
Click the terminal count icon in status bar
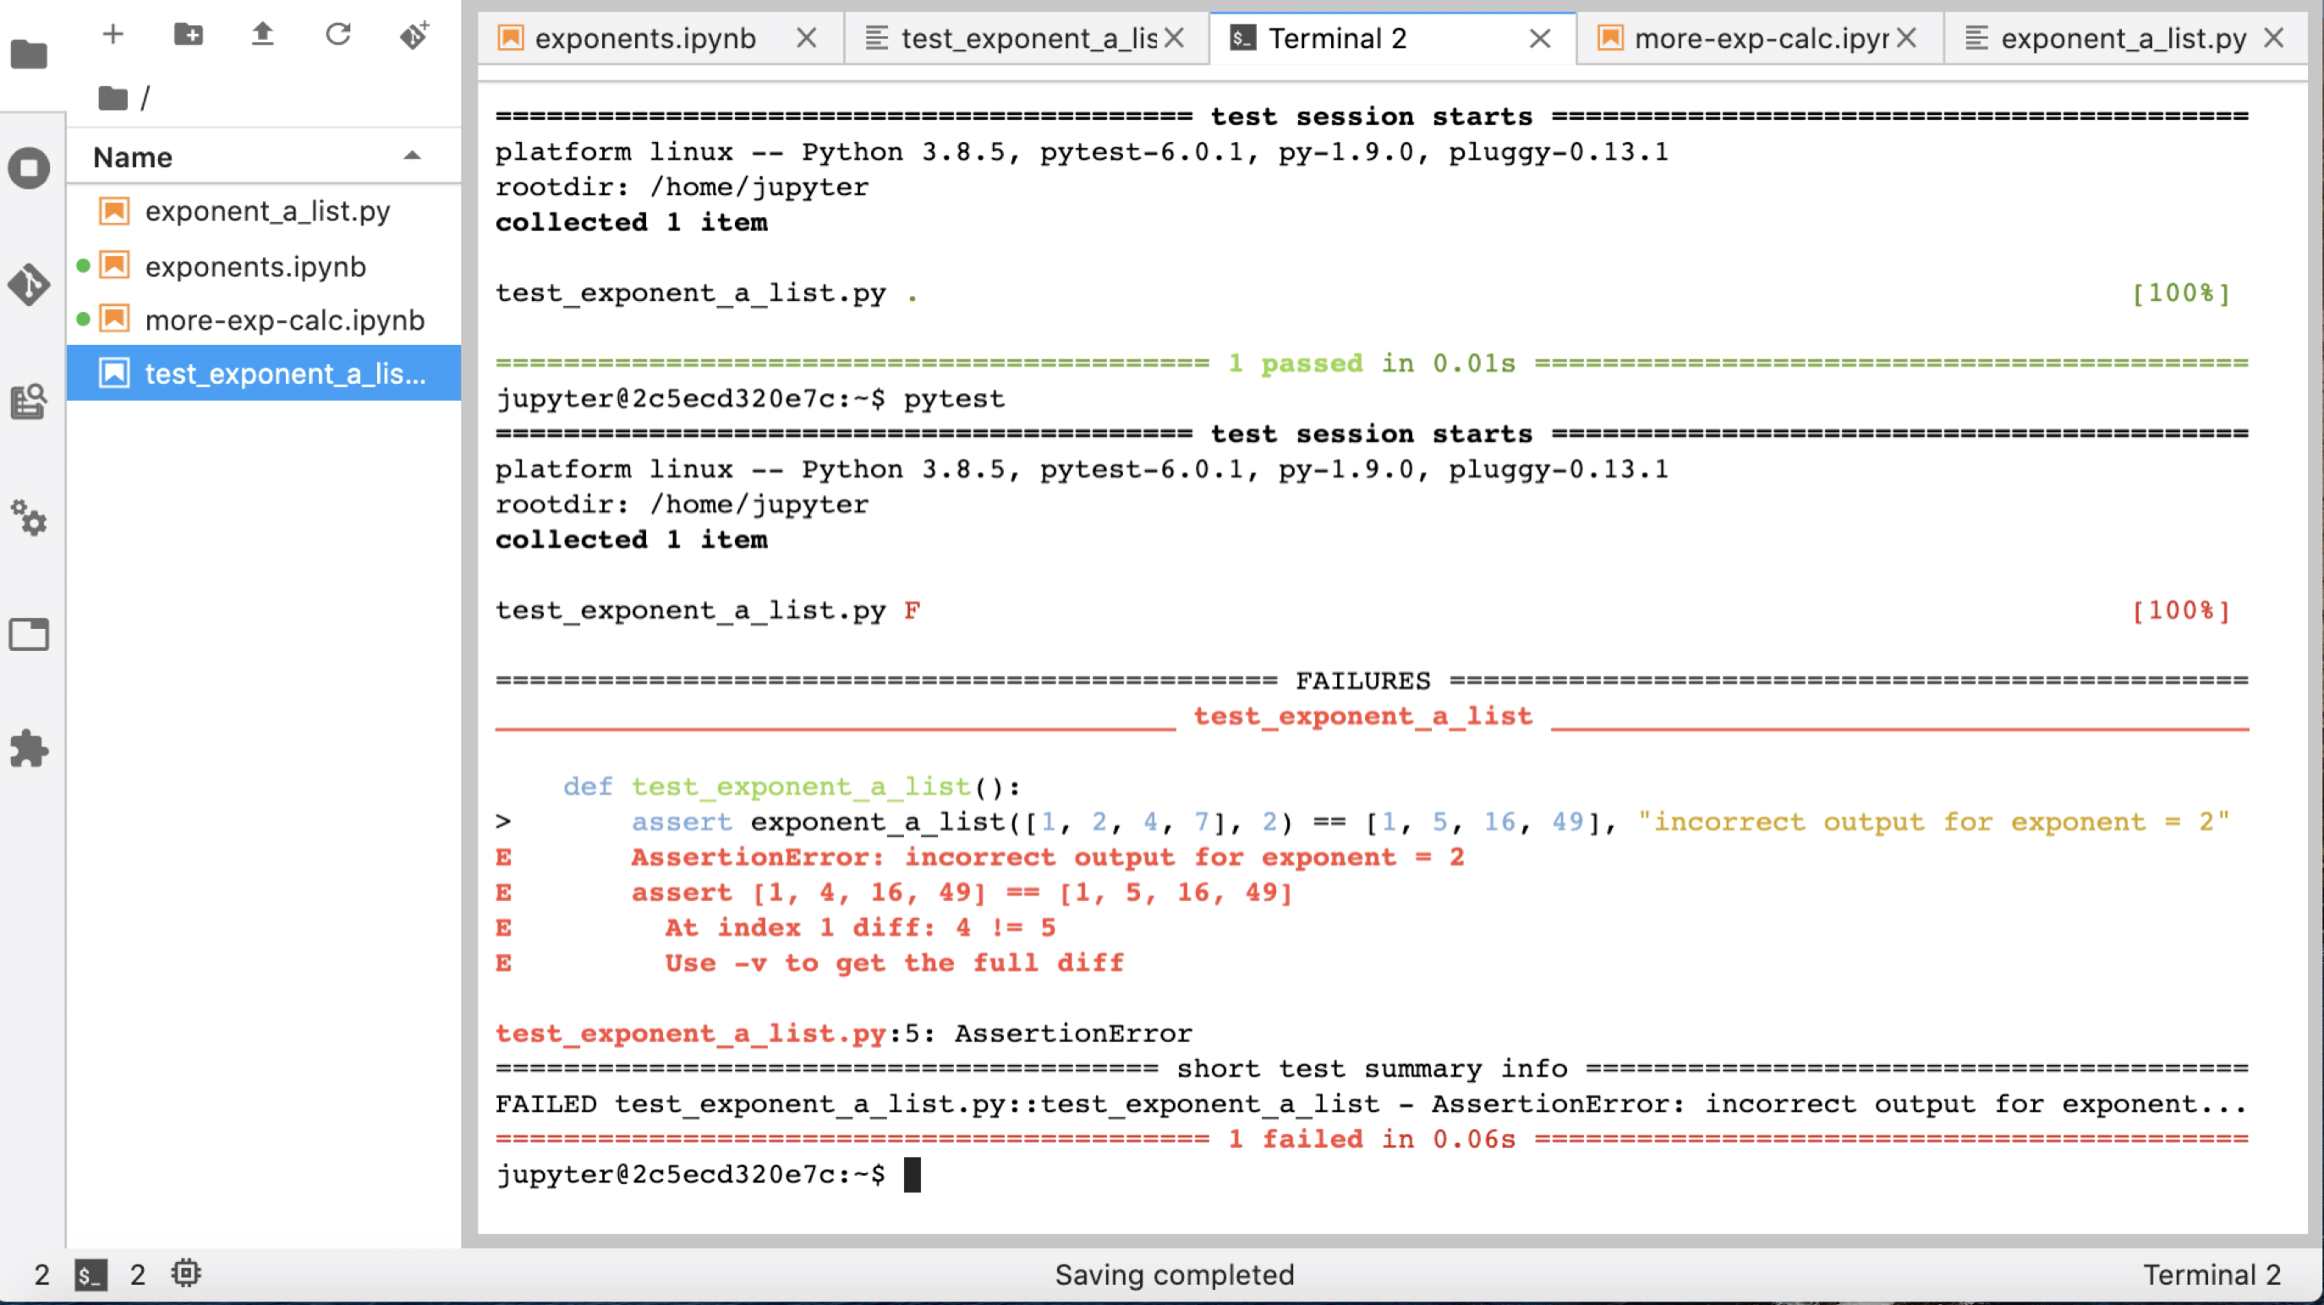click(90, 1275)
